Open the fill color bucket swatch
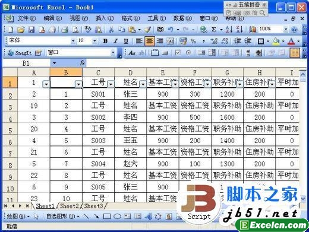Viewport: 309px width, 232px height. coord(276,41)
